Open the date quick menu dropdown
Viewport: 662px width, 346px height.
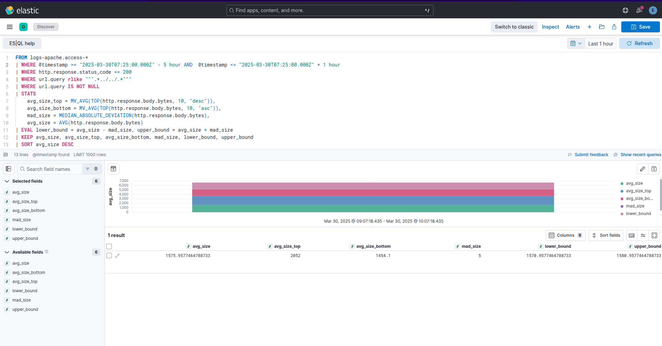coord(576,43)
